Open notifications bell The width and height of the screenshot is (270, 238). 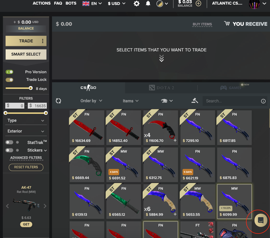(x=148, y=3)
